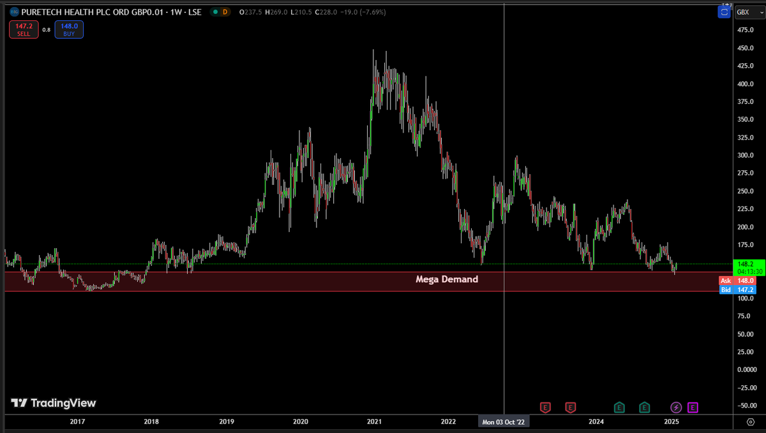Click the first green earnings marker

coord(619,407)
